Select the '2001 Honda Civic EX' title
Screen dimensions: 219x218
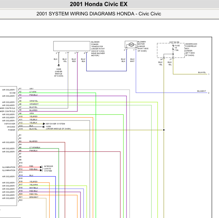tap(99, 4)
